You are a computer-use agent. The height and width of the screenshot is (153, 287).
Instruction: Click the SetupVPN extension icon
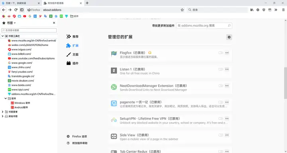[x=114, y=120]
